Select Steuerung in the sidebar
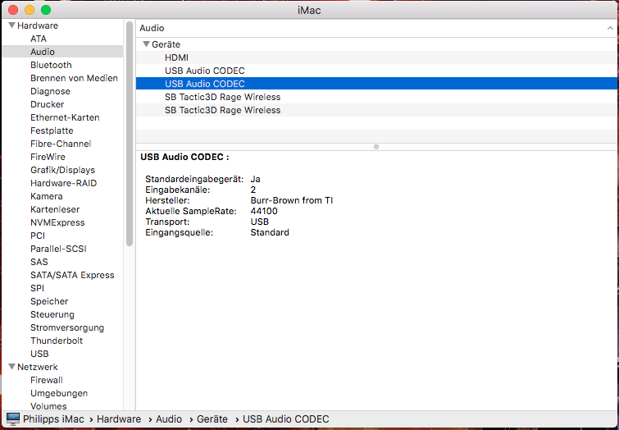619x430 pixels. [x=52, y=314]
